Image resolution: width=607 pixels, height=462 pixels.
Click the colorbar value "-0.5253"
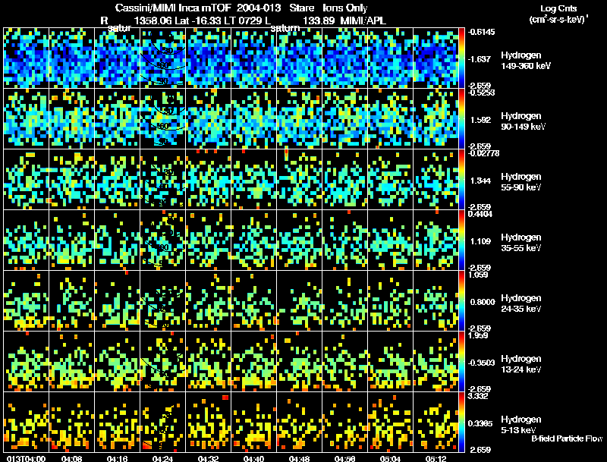[481, 93]
